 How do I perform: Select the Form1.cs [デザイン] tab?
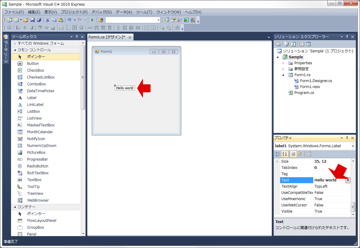107,37
